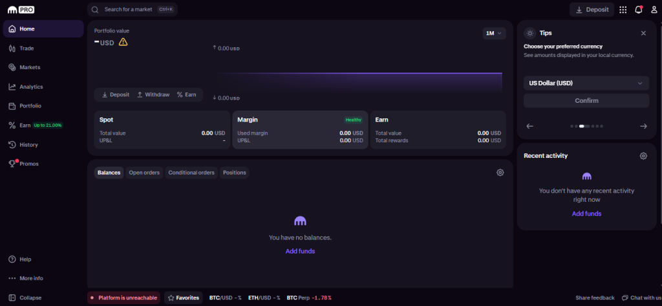Open notifications bell
This screenshot has width=662, height=306.
point(638,9)
